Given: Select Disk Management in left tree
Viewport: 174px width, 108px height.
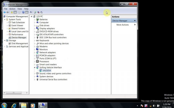Looking at the screenshot, I should click(20, 43).
